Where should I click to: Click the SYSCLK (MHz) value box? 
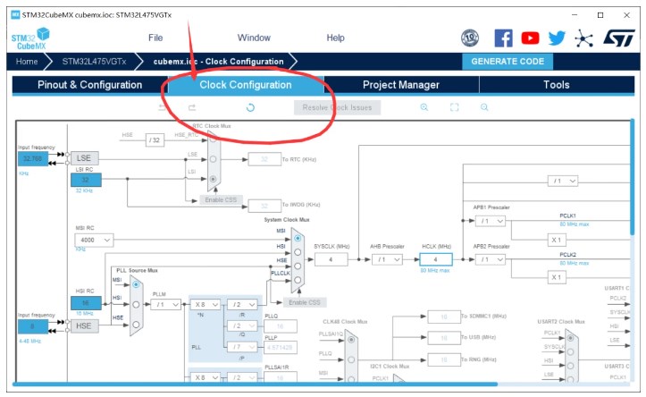(331, 259)
